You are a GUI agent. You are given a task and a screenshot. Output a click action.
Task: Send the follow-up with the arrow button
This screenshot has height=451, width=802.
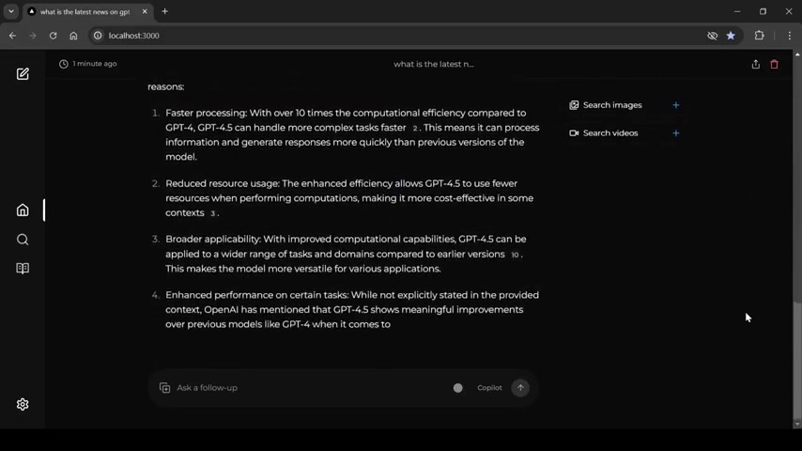(x=520, y=387)
